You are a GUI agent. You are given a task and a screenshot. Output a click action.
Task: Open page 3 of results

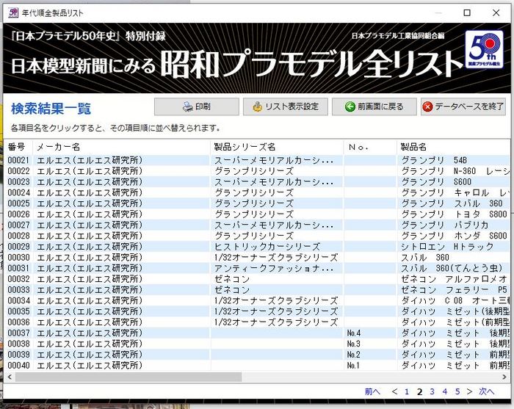432,391
